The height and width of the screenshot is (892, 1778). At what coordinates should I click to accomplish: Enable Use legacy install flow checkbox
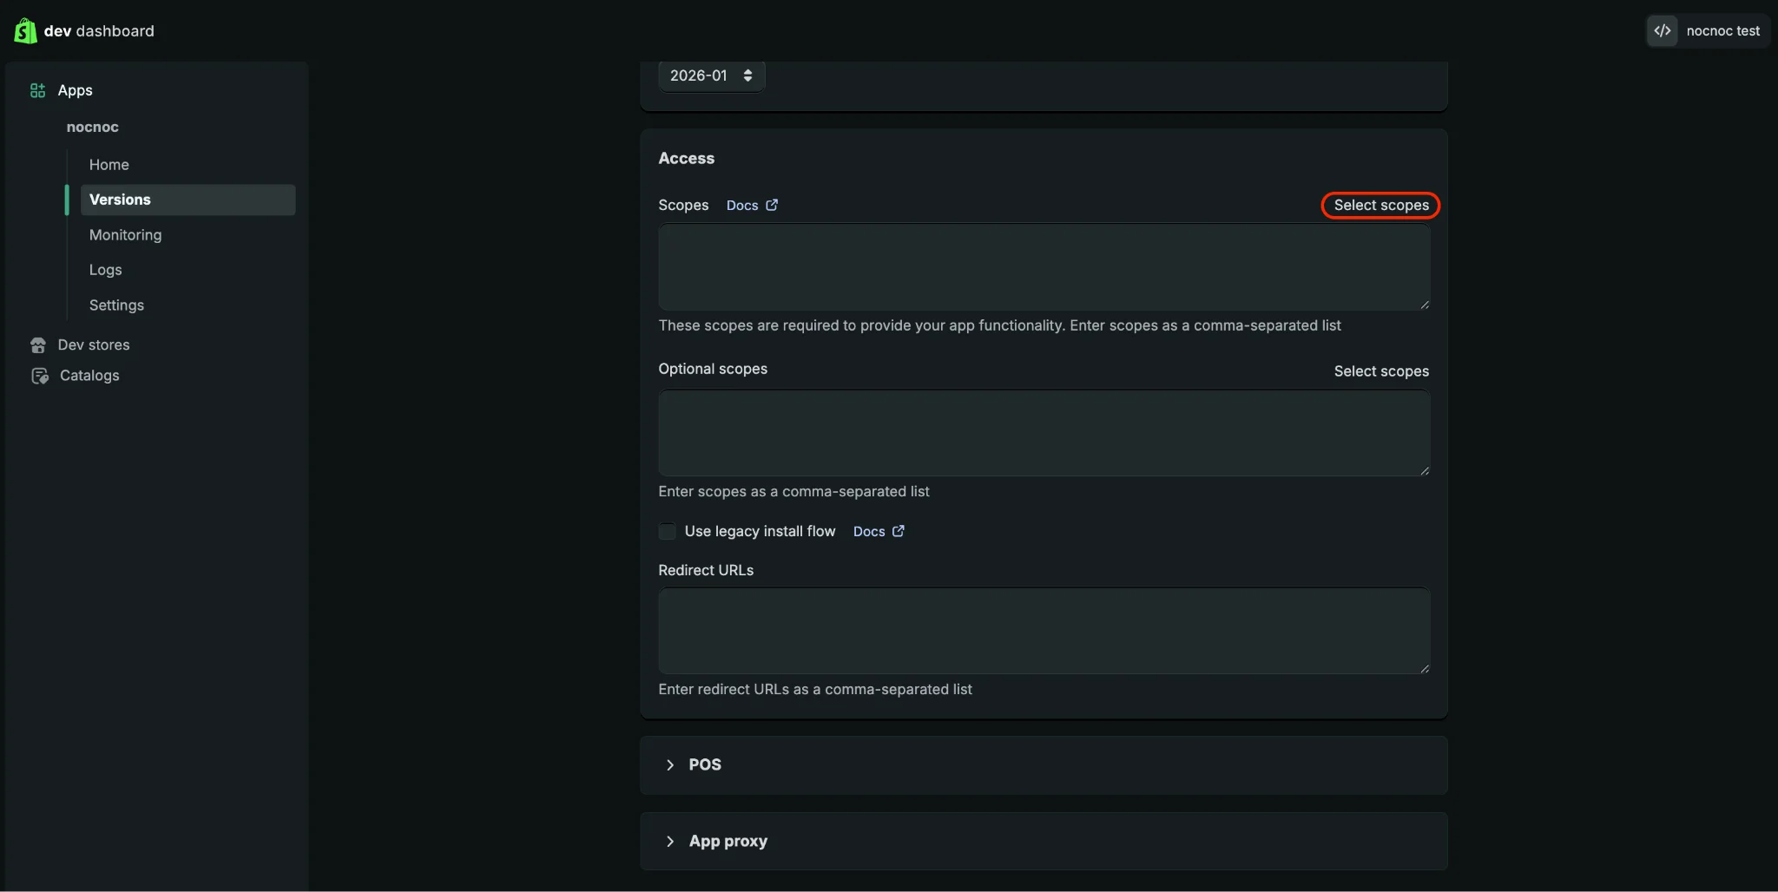point(667,531)
